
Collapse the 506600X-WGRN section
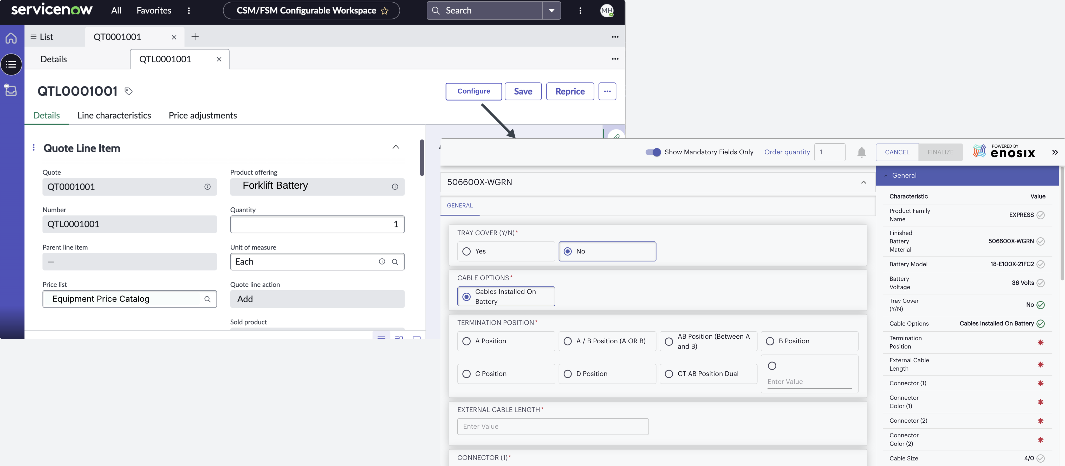tap(864, 182)
